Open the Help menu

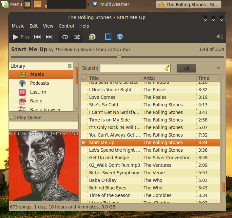tap(84, 26)
